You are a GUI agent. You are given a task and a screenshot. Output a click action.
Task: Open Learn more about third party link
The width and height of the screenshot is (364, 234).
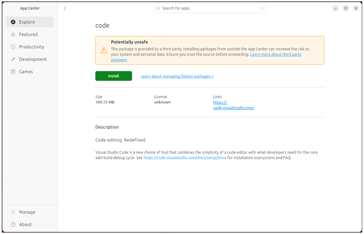tap(276, 55)
